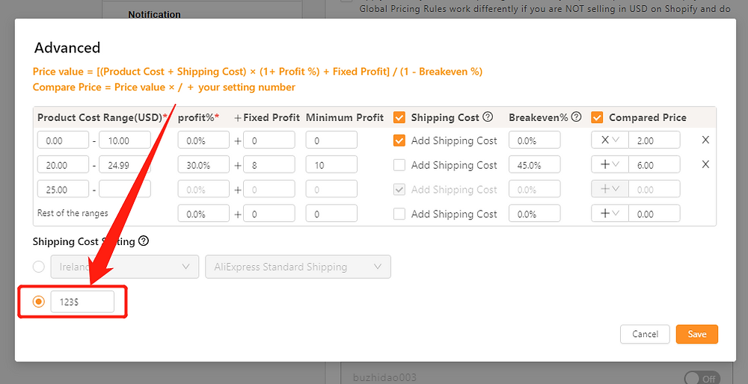748x384 pixels.
Task: Edit range start field 25.00
Action: [63, 189]
